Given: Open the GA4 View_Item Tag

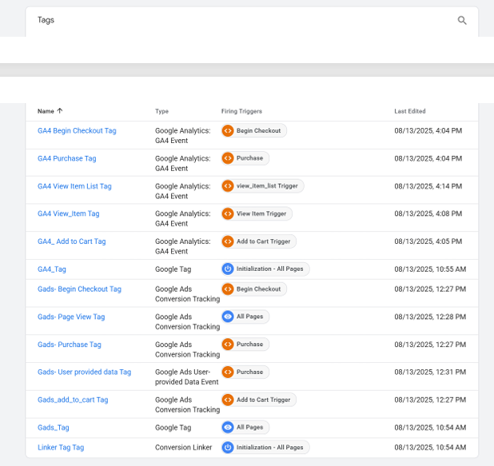Looking at the screenshot, I should pyautogui.click(x=69, y=213).
